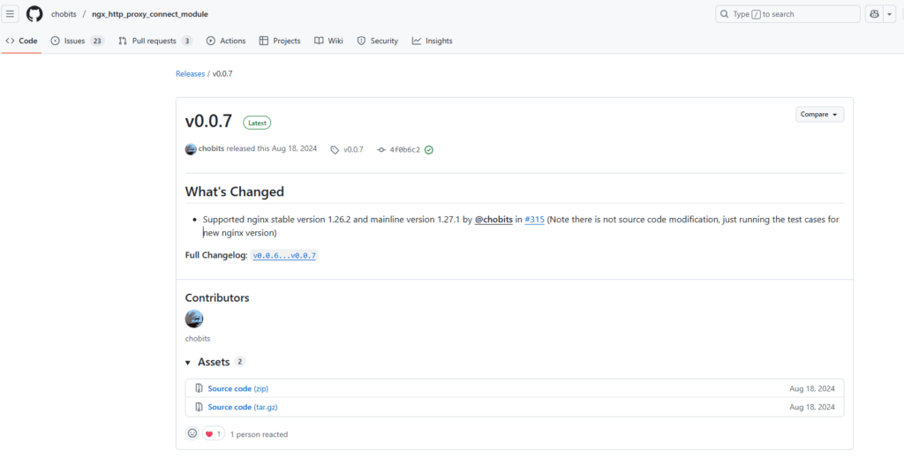Open the hamburger navigation menu
This screenshot has width=904, height=466.
(11, 14)
